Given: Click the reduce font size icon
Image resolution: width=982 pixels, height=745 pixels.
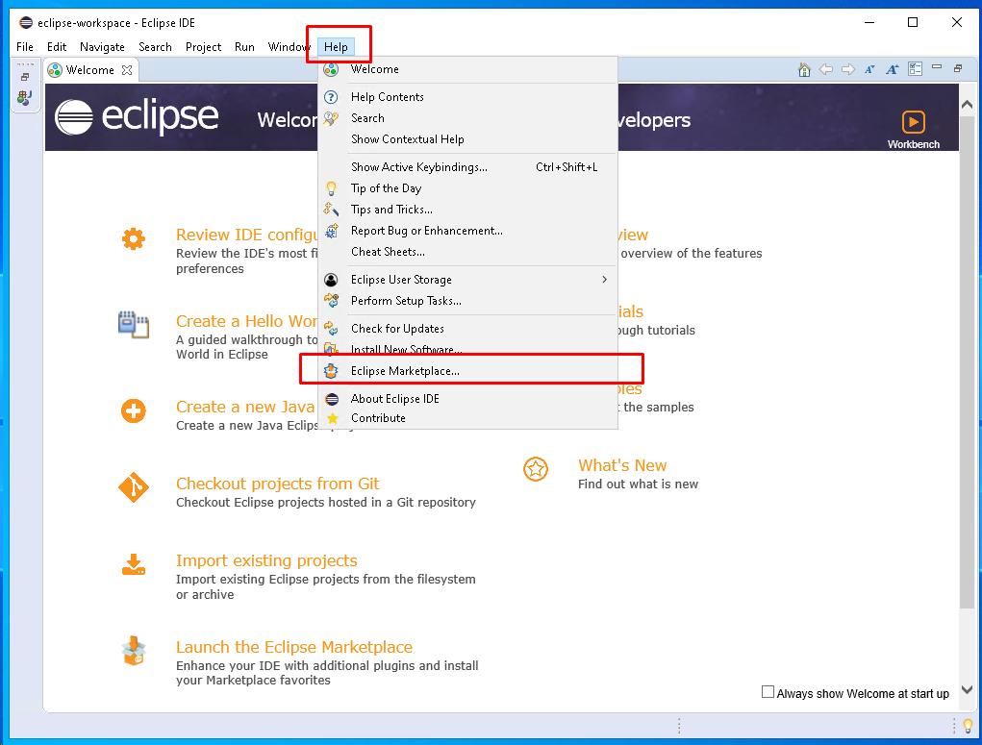Looking at the screenshot, I should [x=869, y=69].
